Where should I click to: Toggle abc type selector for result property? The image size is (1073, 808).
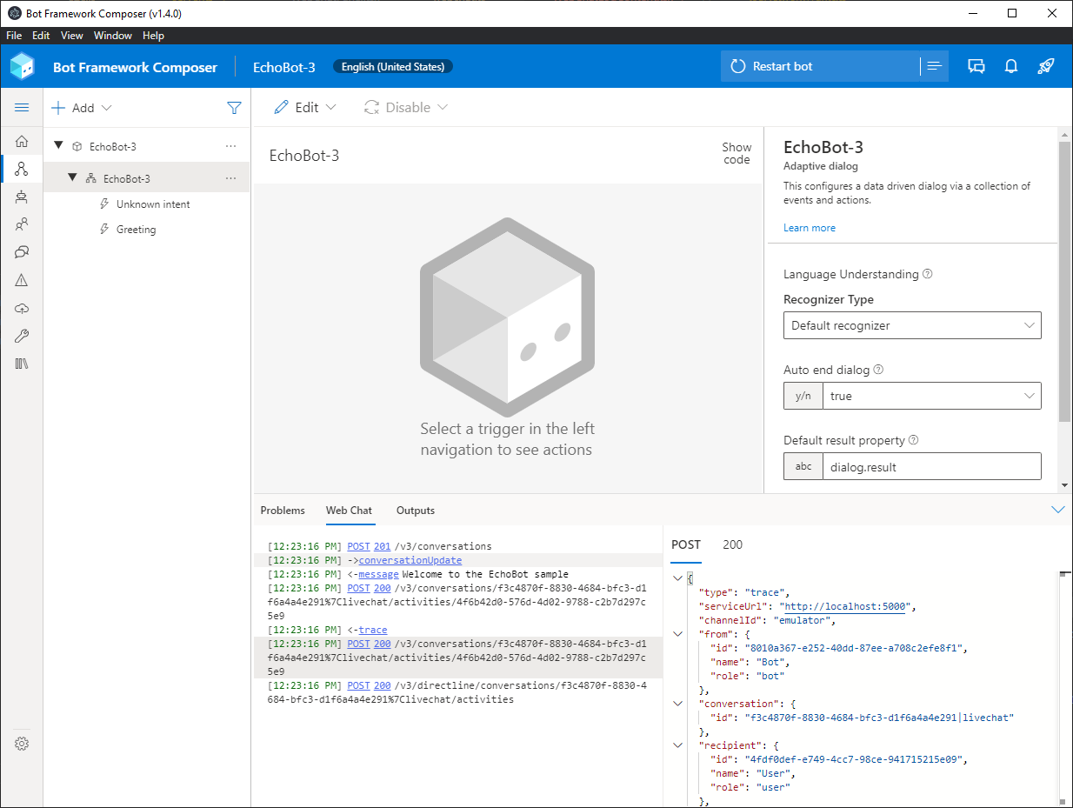click(x=803, y=466)
